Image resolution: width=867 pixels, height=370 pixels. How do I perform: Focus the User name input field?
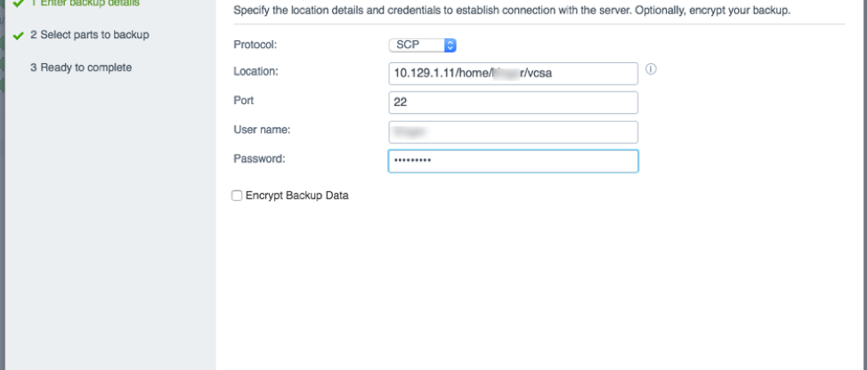(x=513, y=132)
